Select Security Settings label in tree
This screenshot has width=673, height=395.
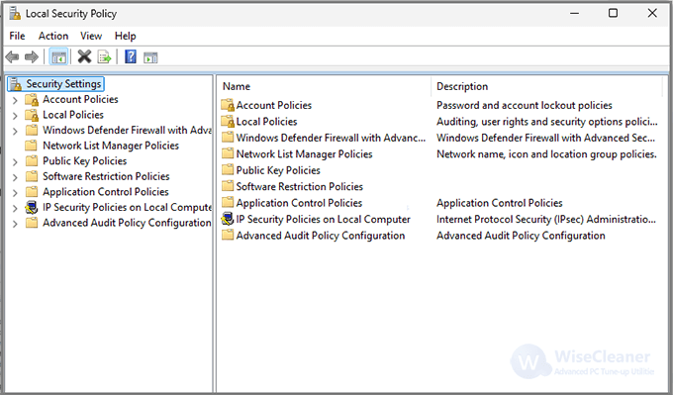pyautogui.click(x=63, y=84)
